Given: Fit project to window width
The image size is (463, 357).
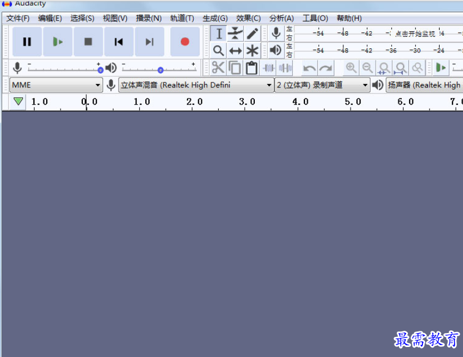Looking at the screenshot, I should point(401,68).
